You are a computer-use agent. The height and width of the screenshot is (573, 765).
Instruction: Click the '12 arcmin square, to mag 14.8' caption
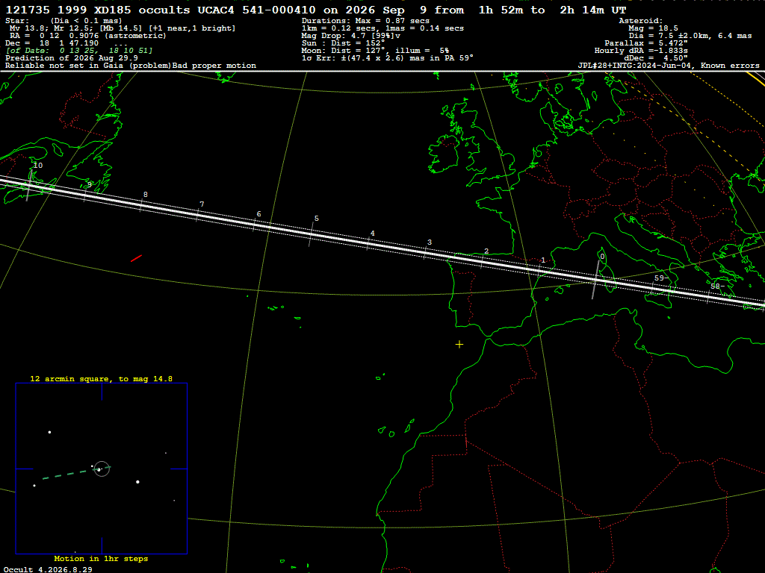(x=101, y=378)
